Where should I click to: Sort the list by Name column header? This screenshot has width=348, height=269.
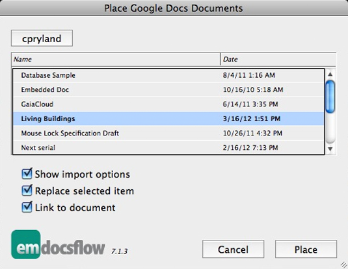[116, 59]
